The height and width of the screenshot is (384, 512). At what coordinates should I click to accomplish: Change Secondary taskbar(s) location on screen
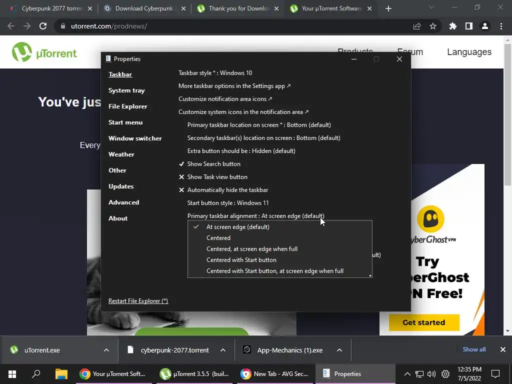(264, 138)
